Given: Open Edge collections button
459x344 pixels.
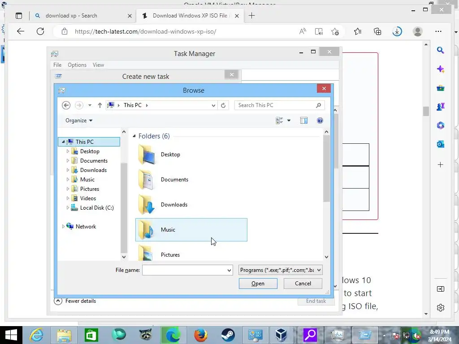Looking at the screenshot, I should [377, 31].
